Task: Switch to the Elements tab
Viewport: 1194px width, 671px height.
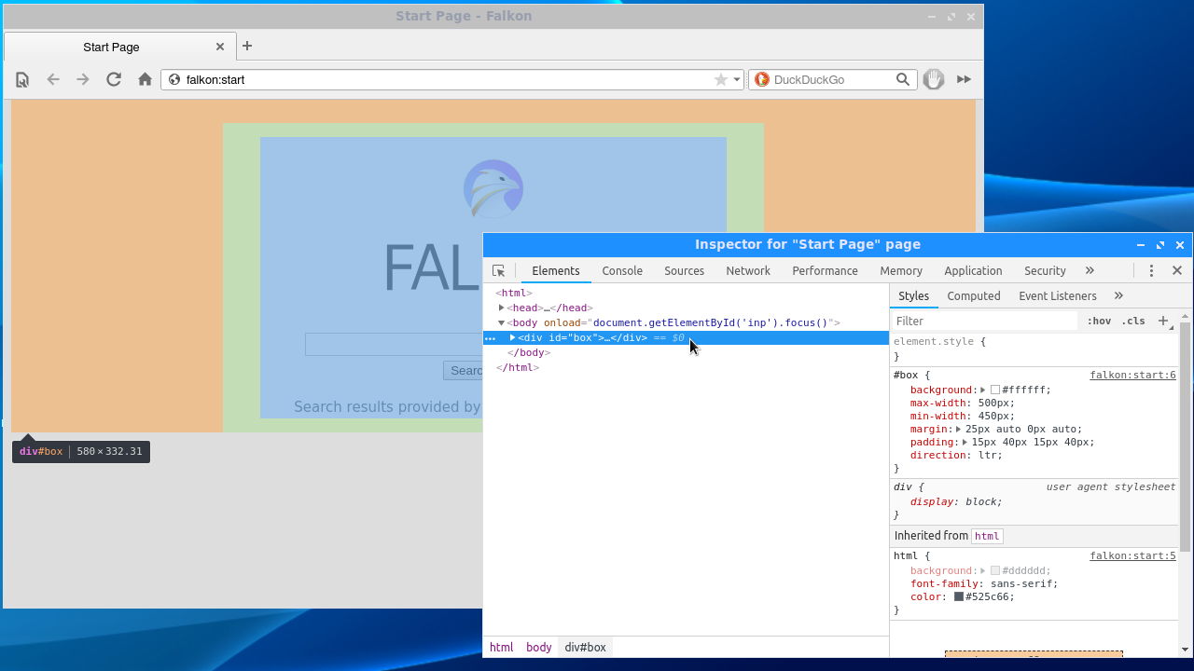Action: [556, 271]
